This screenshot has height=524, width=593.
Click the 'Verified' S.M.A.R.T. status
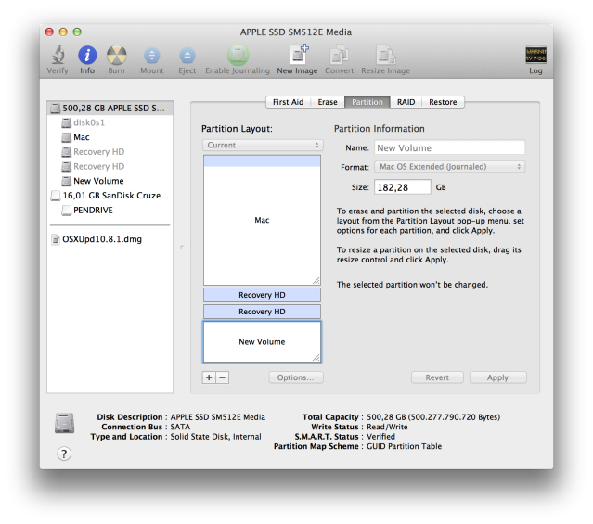[x=380, y=436]
